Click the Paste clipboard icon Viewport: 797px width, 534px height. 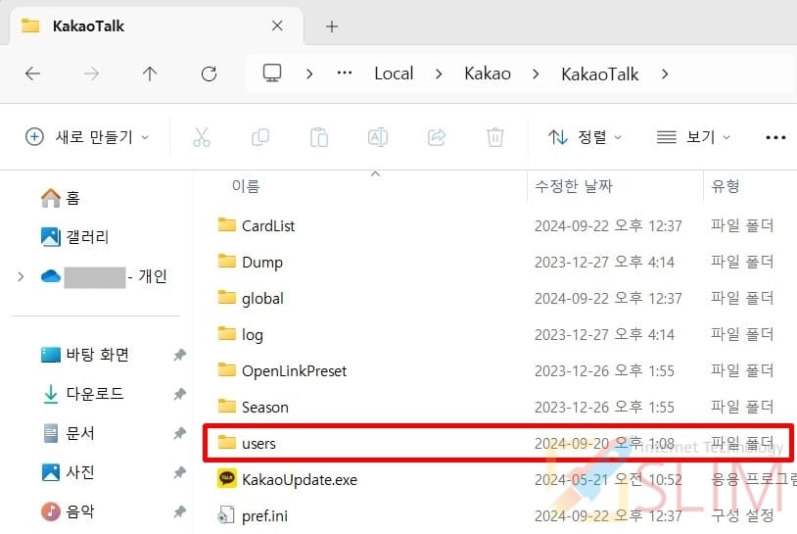pyautogui.click(x=319, y=137)
